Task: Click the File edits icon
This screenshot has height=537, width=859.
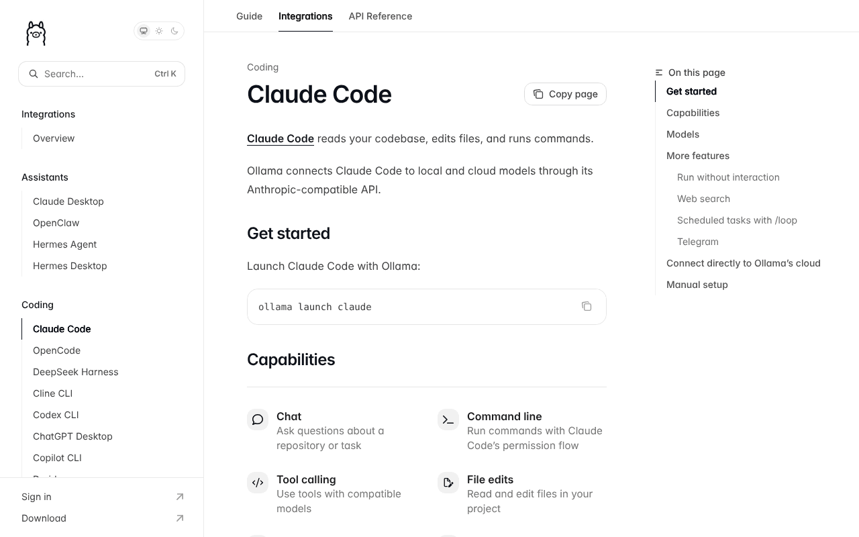Action: [448, 483]
